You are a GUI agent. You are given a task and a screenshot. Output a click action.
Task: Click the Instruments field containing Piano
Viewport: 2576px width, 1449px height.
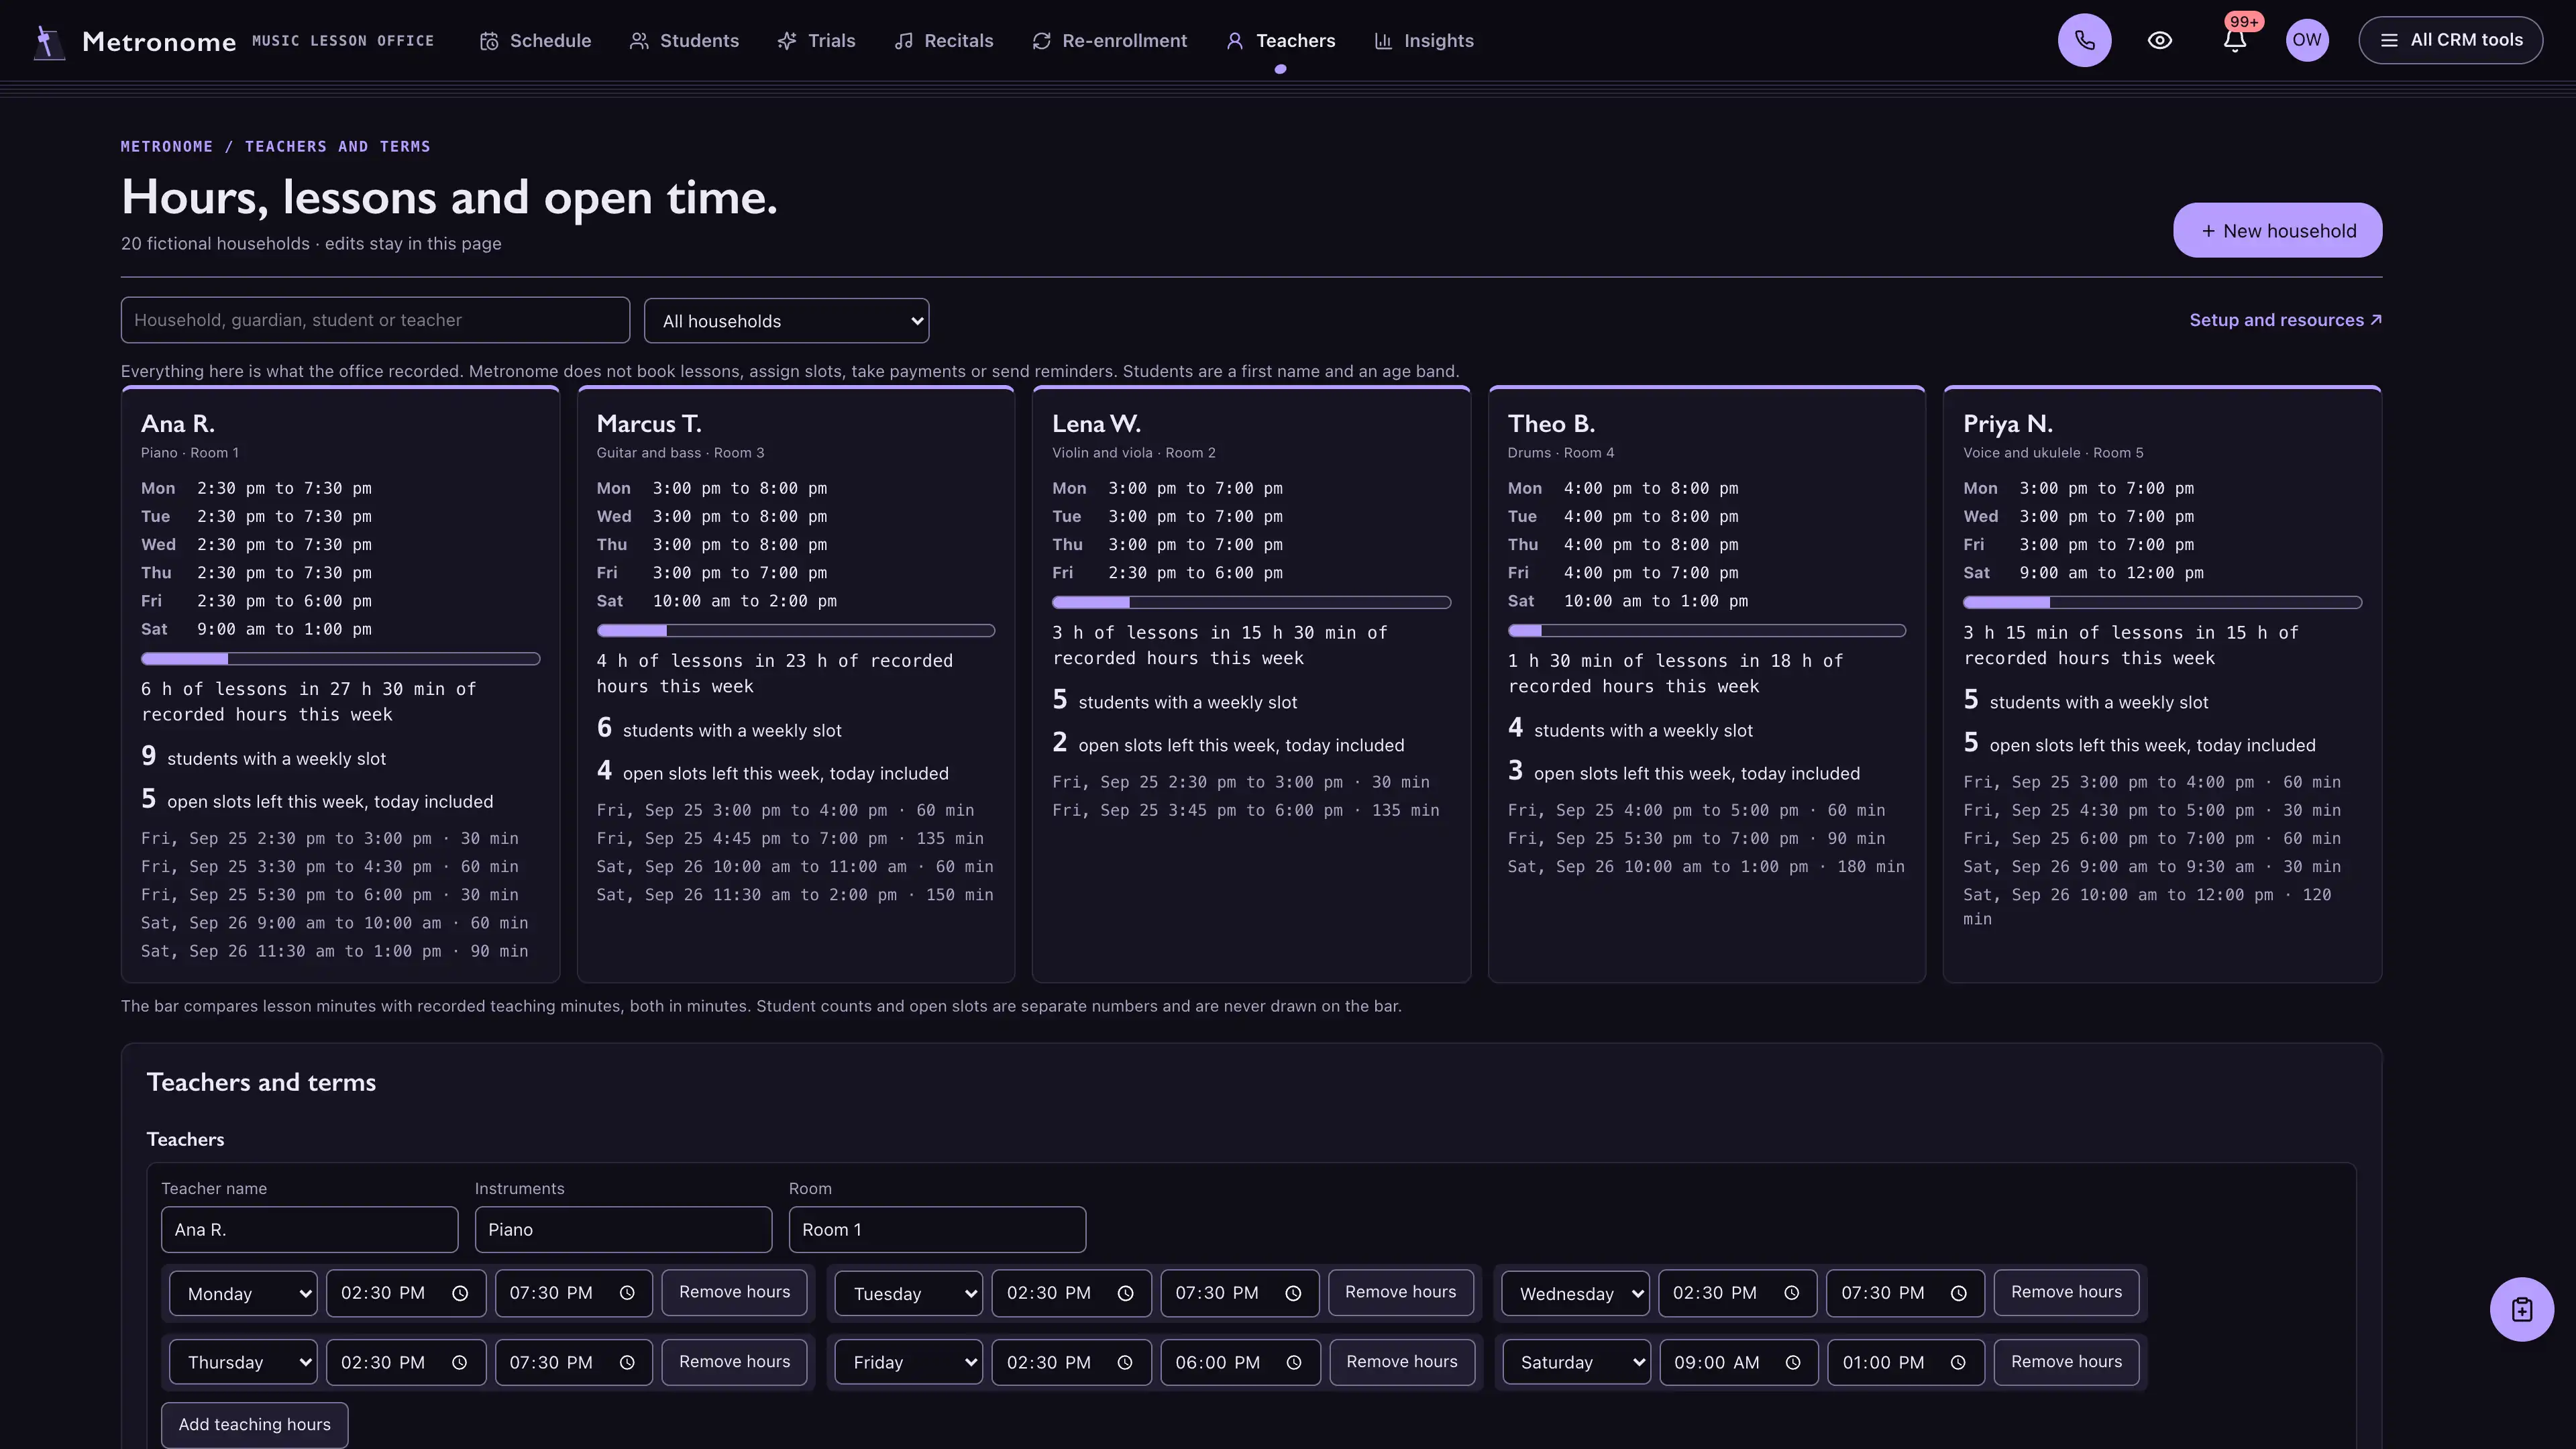coord(623,1229)
